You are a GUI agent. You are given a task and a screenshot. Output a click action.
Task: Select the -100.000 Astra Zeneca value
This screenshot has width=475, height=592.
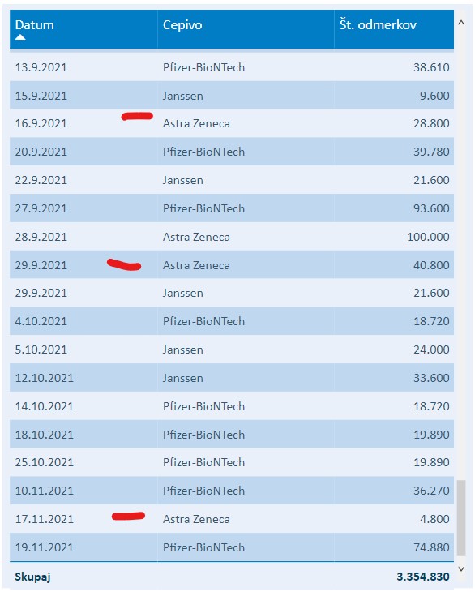coord(426,237)
